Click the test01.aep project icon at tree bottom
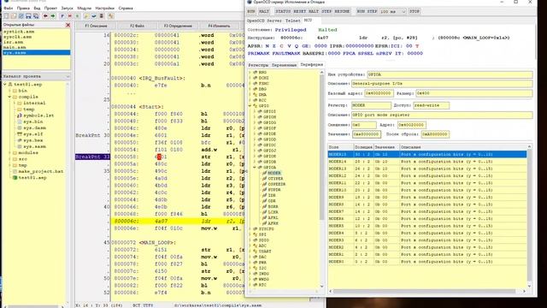Image resolution: width=547 pixels, height=308 pixels. tap(15, 177)
